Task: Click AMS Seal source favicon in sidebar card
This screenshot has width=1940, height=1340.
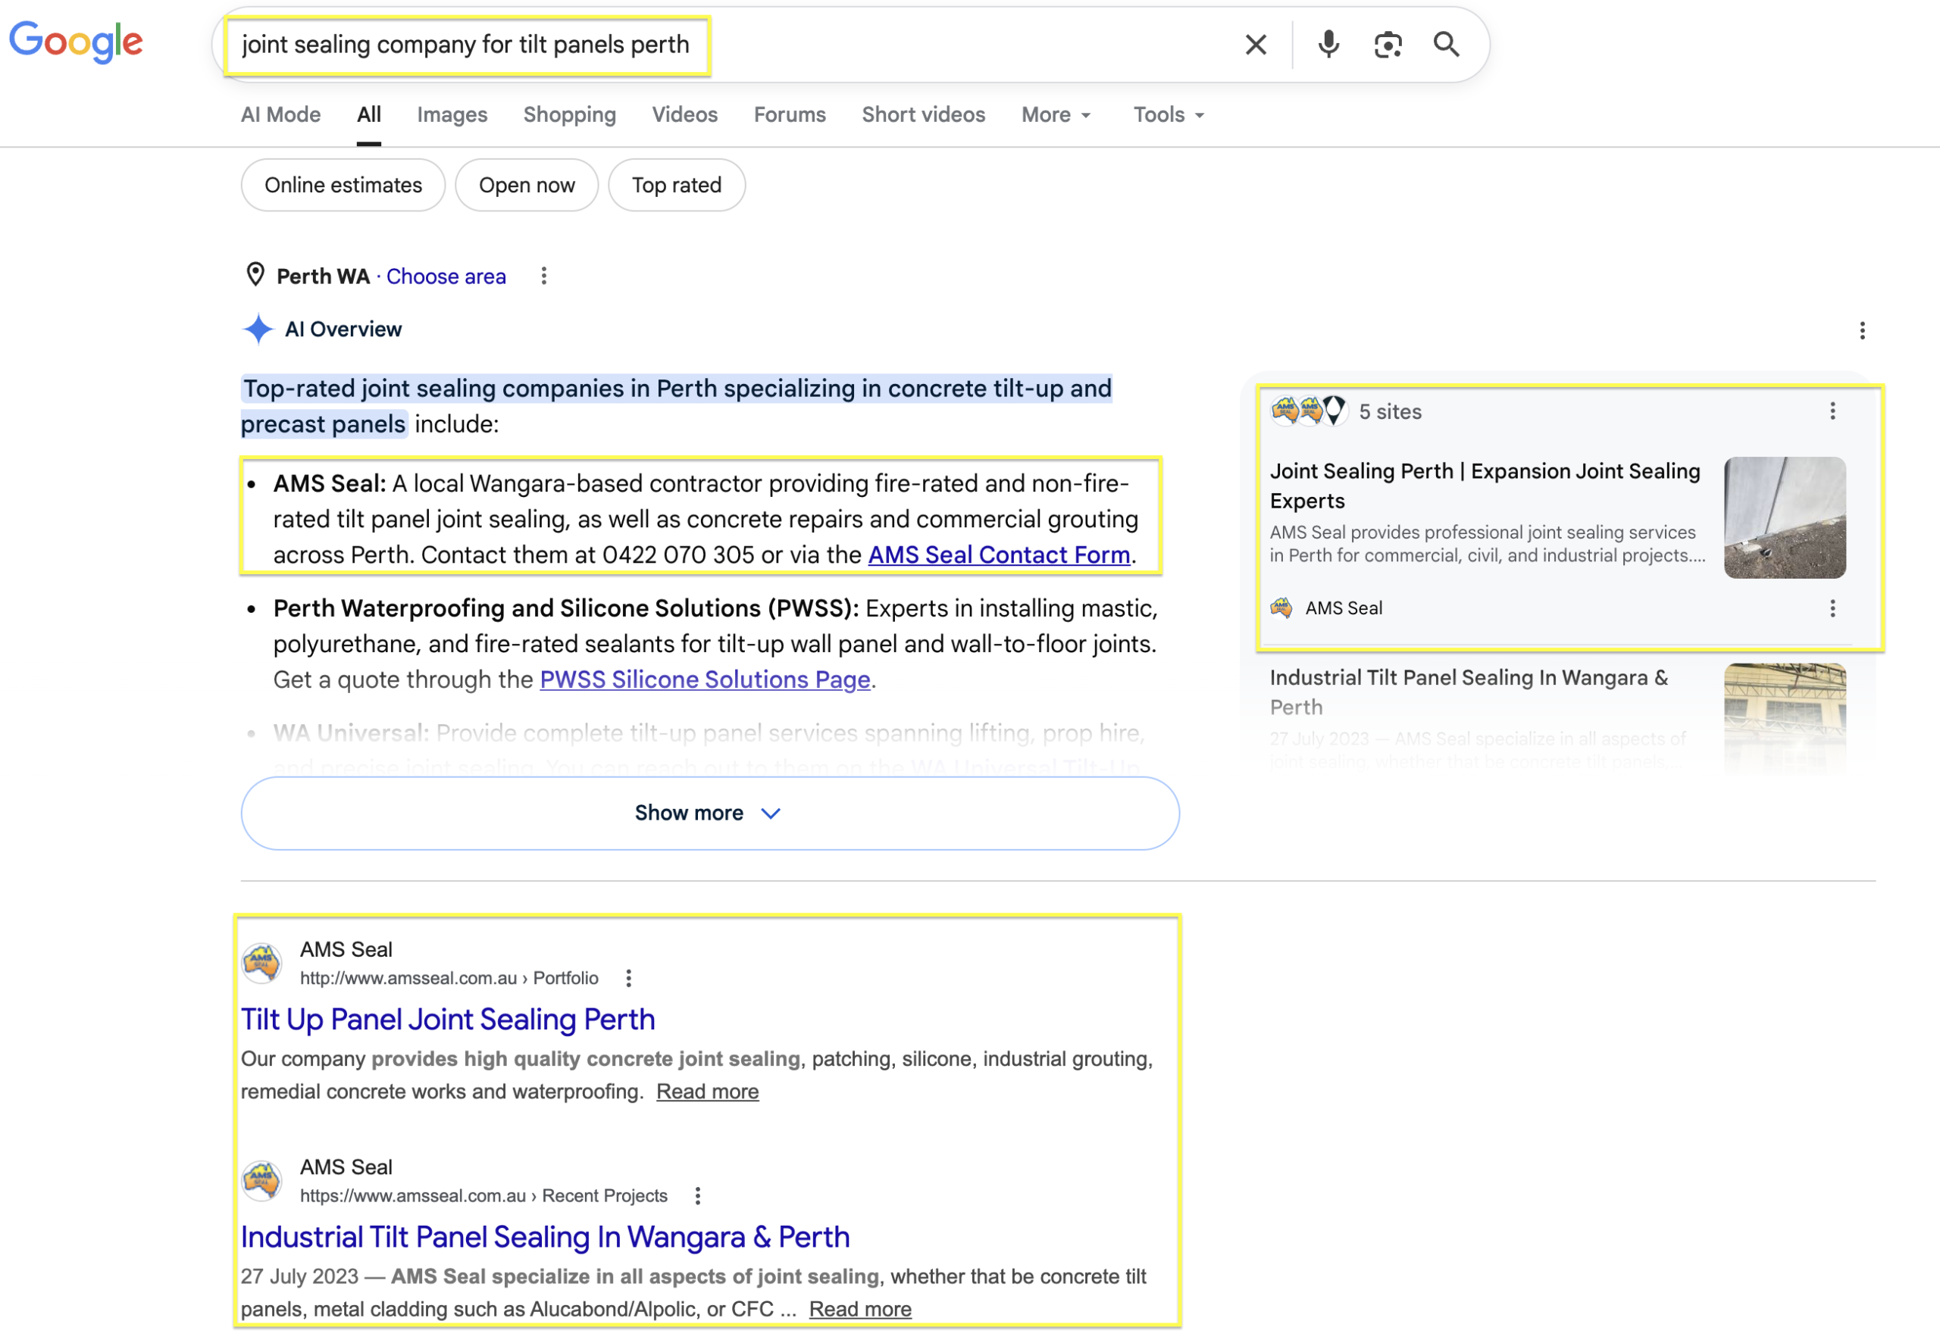Action: pyautogui.click(x=1281, y=607)
